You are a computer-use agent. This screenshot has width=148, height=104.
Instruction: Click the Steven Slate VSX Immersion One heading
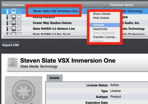coord(68,60)
